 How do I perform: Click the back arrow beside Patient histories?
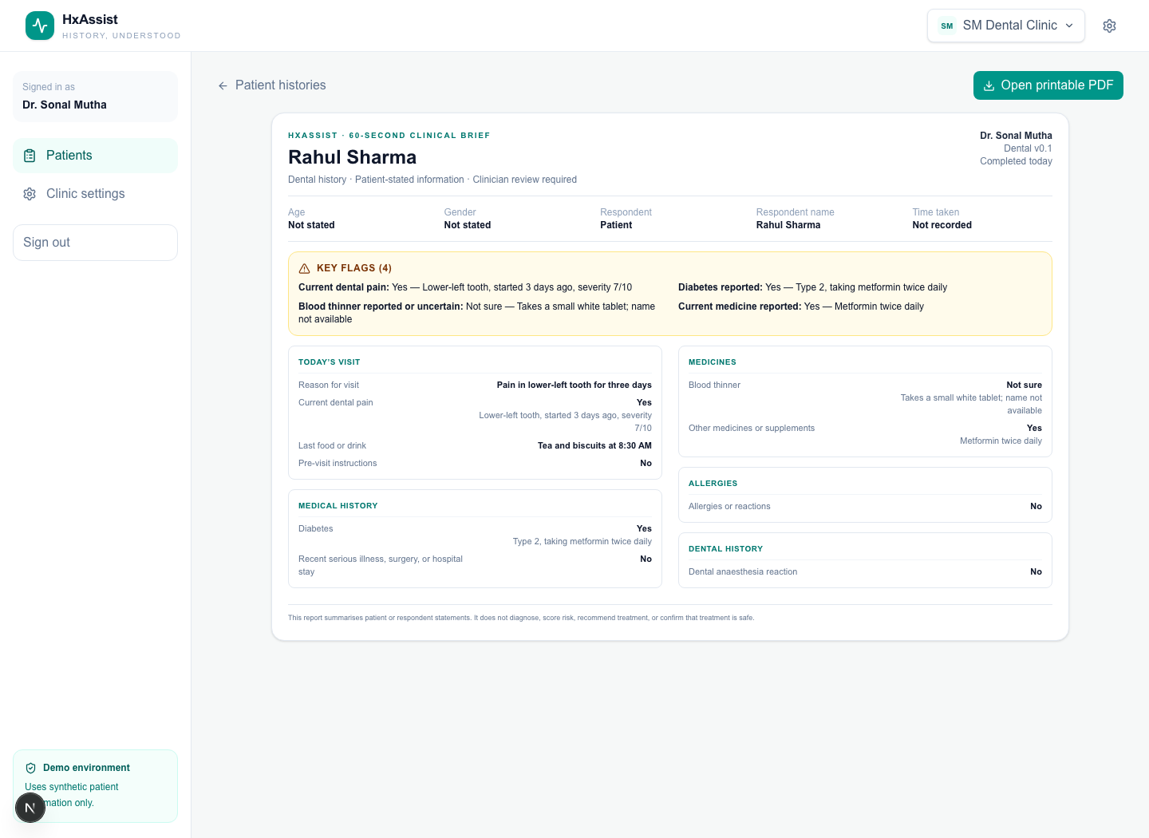[x=223, y=85]
